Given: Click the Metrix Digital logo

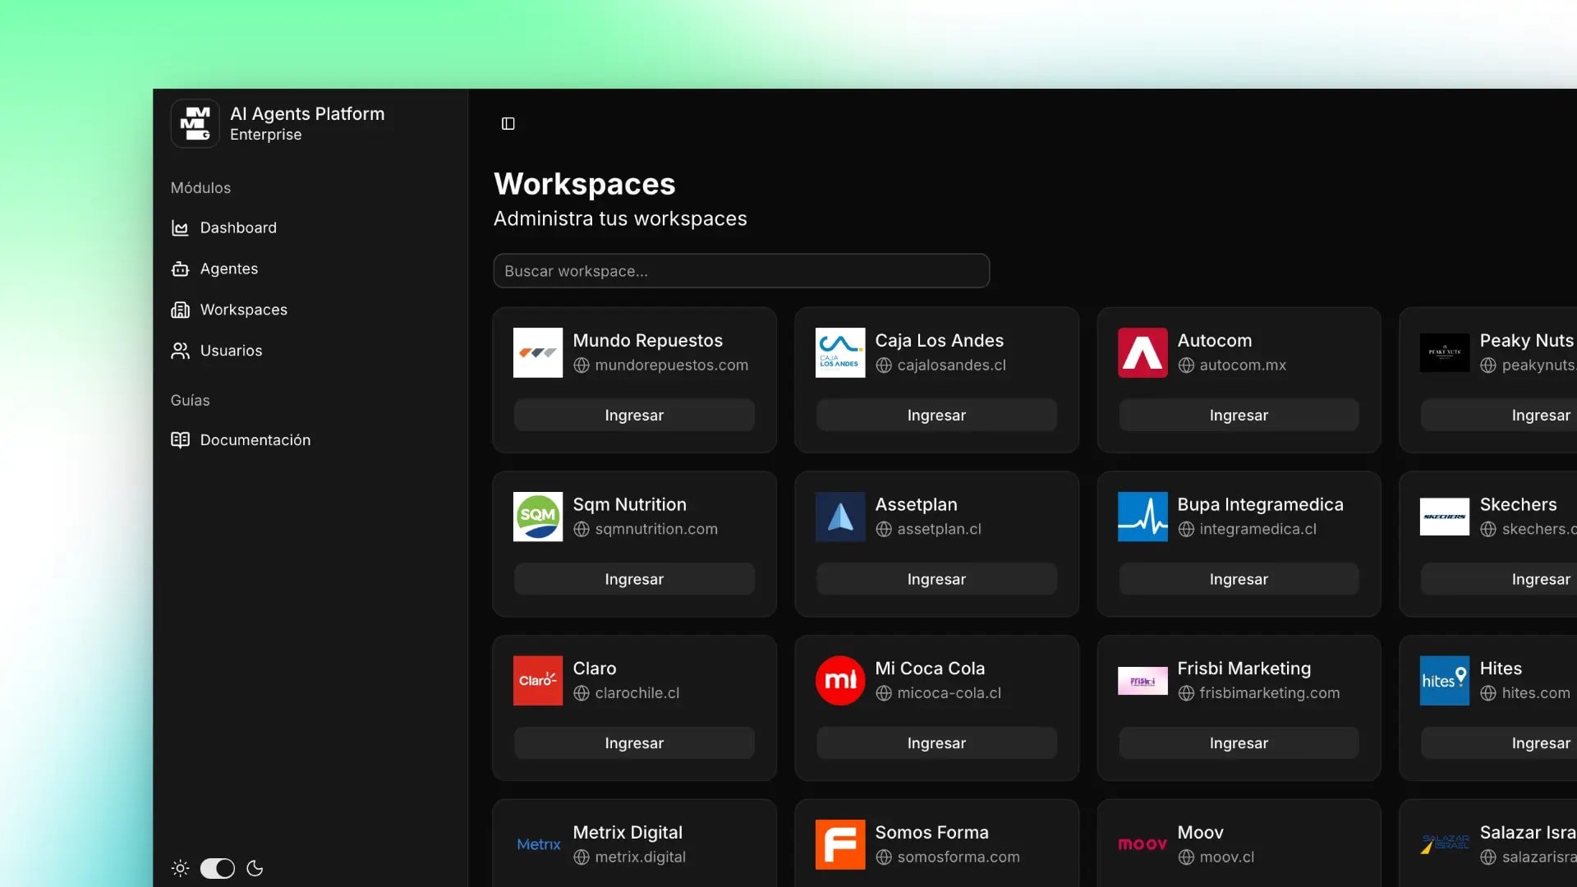Looking at the screenshot, I should [x=538, y=844].
